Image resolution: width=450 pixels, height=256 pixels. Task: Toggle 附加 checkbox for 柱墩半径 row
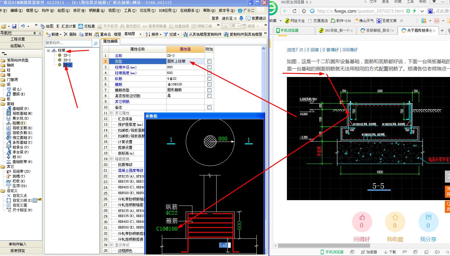point(209,67)
